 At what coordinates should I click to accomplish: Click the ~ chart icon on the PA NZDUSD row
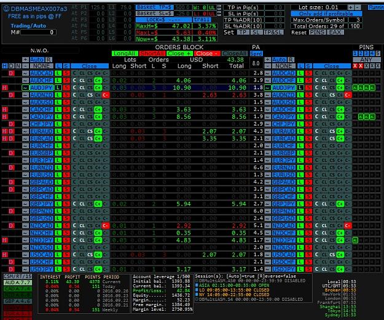coord(267,247)
